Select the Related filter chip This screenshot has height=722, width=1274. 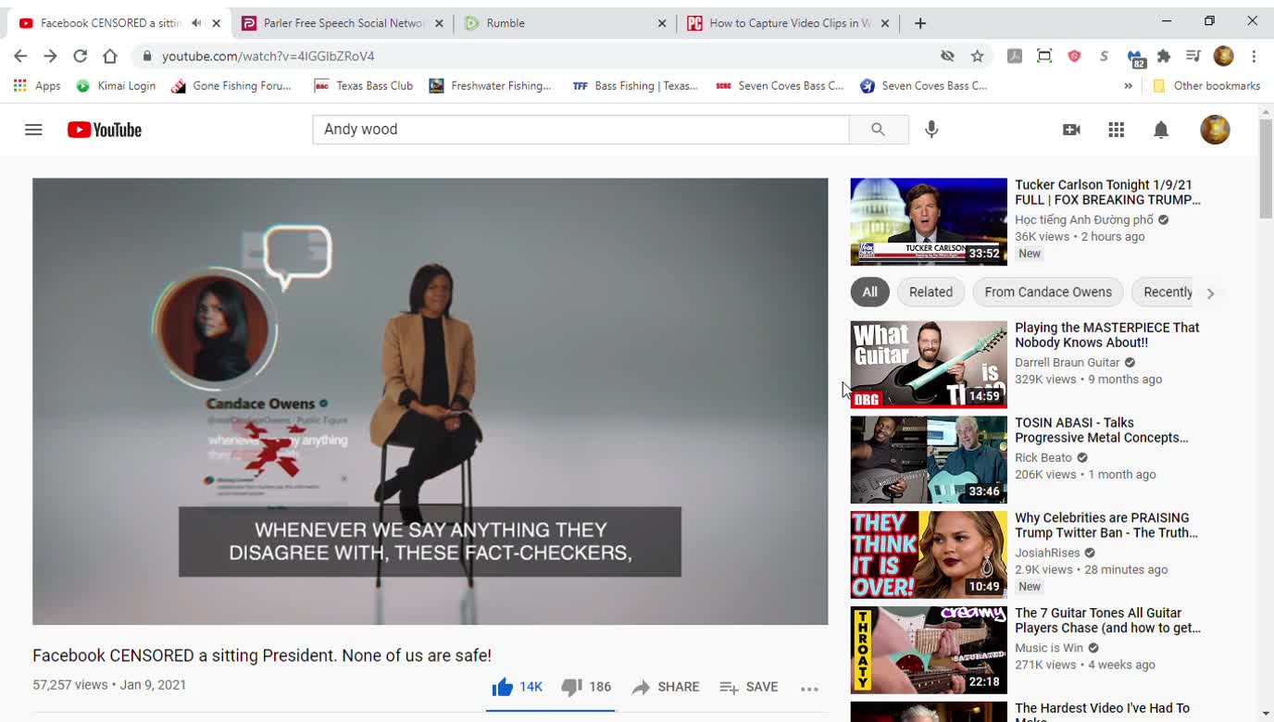click(931, 293)
